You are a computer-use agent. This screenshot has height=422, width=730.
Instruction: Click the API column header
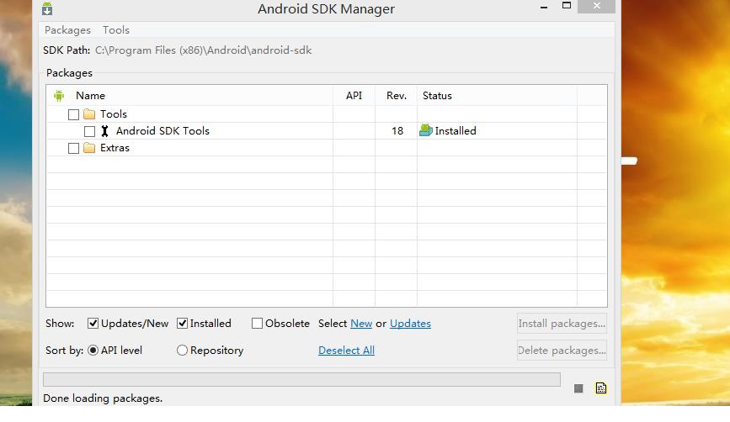(354, 96)
